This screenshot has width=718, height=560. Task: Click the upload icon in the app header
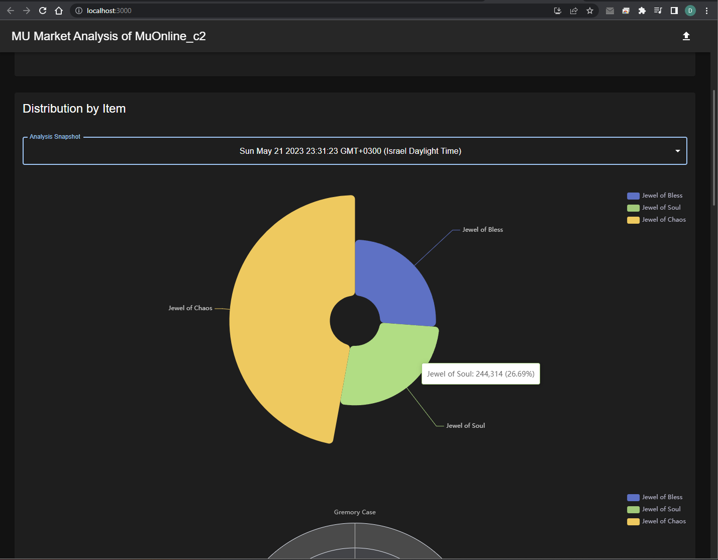686,36
